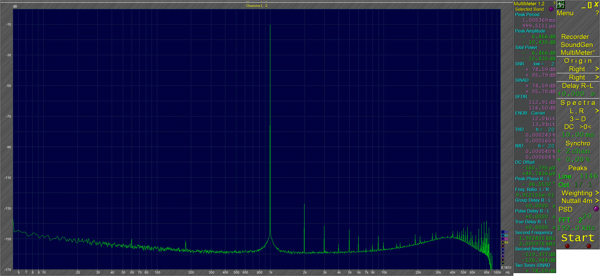
Task: Expand the first Right origin selector
Action: click(597, 69)
